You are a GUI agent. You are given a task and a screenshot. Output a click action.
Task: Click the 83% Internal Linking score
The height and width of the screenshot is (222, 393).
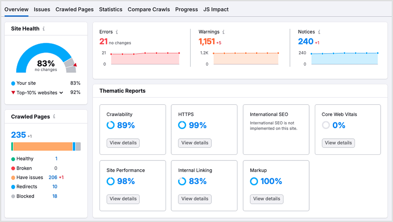point(197,181)
